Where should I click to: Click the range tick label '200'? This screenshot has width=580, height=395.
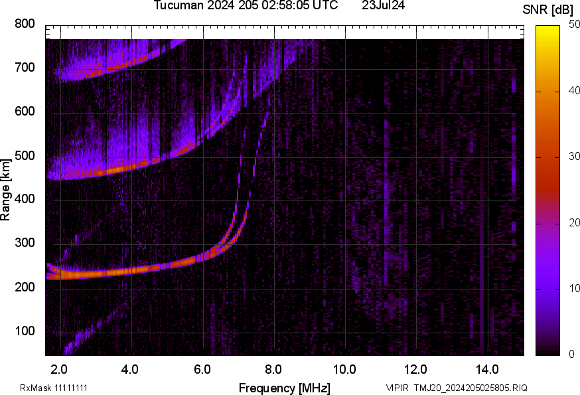click(x=25, y=287)
